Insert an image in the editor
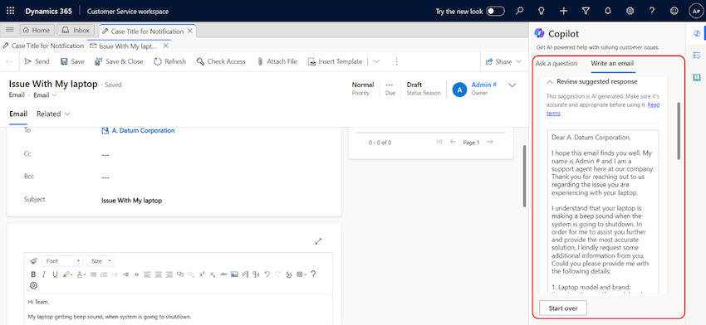This screenshot has height=325, width=706. (234, 274)
